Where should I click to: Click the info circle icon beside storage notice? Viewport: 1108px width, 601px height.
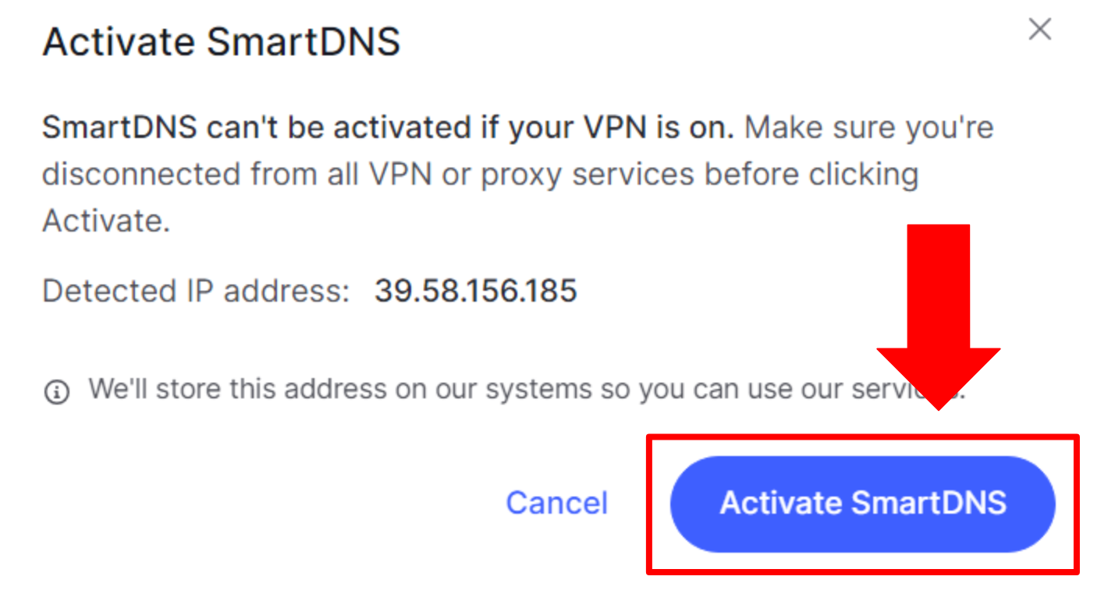56,391
